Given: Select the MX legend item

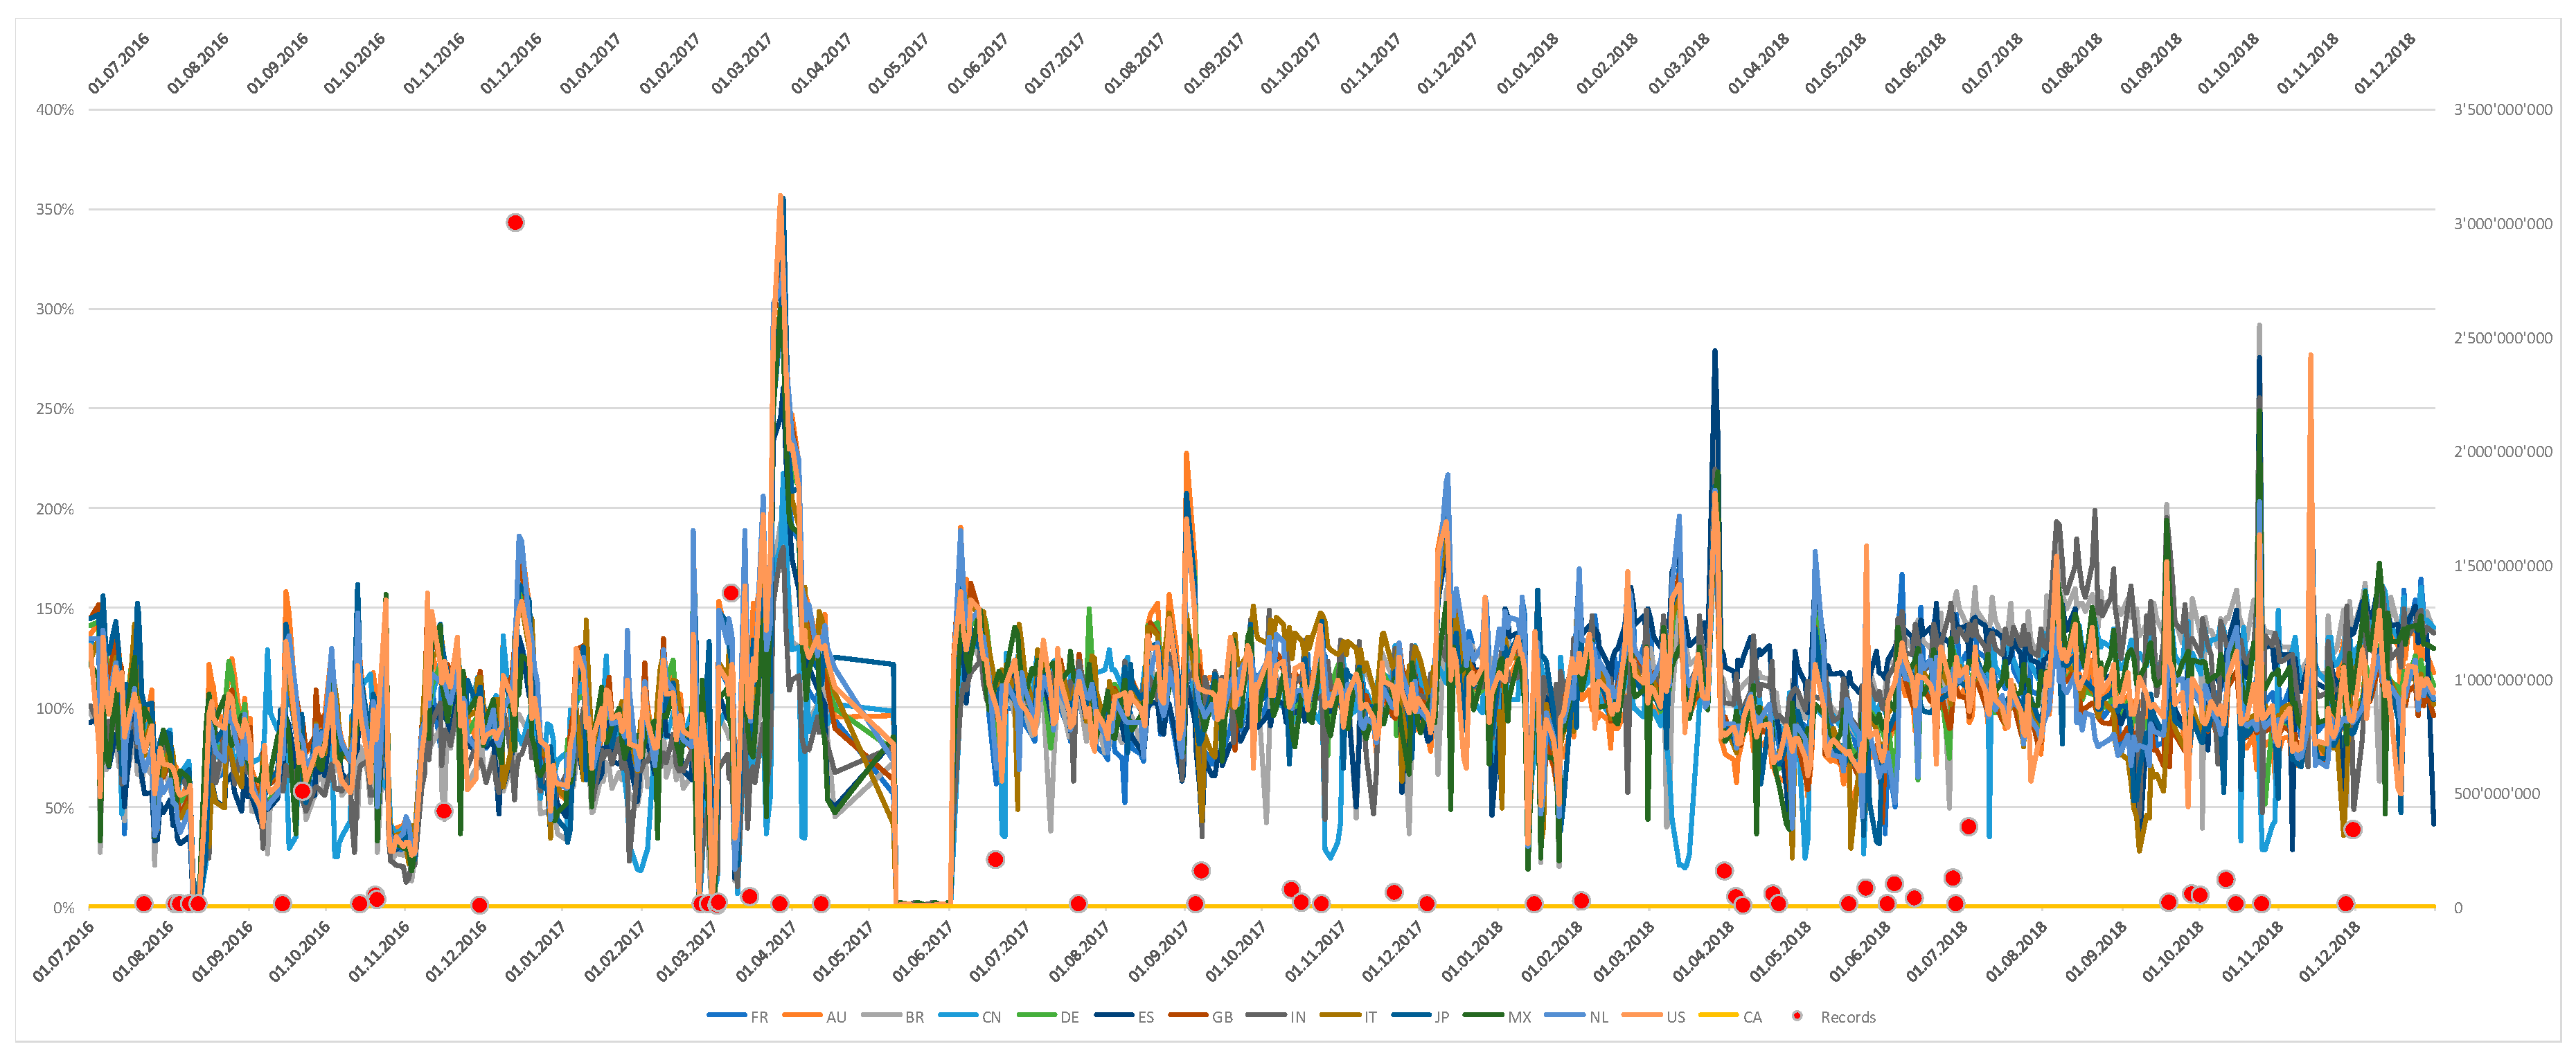Looking at the screenshot, I should click(1518, 1017).
